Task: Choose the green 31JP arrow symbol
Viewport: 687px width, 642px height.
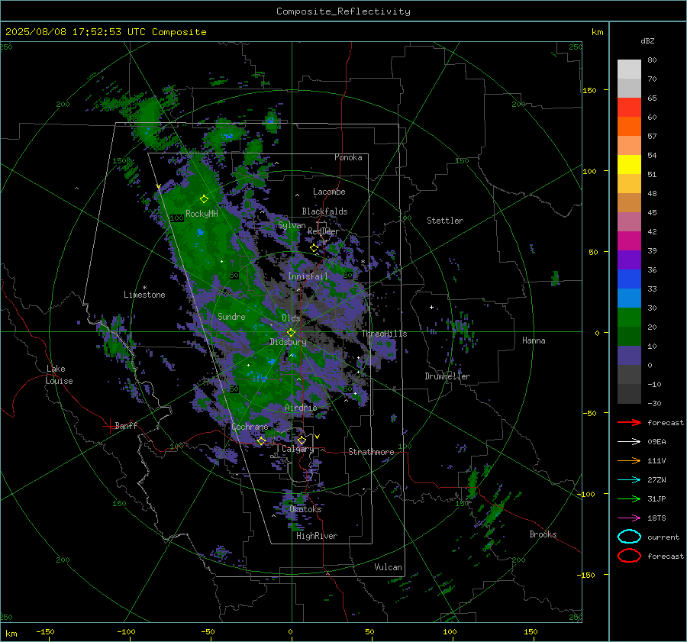Action: 629,498
